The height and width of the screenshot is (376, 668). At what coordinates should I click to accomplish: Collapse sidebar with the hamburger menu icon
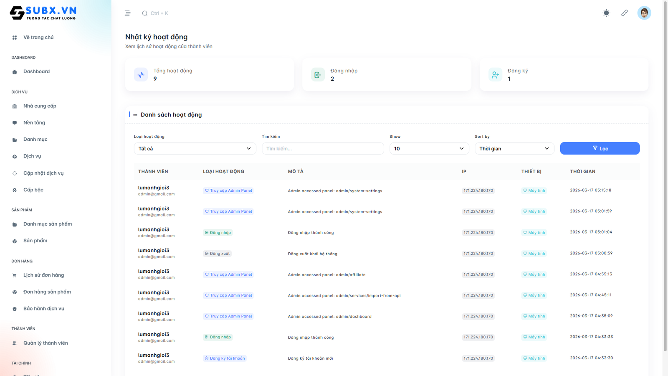(128, 13)
